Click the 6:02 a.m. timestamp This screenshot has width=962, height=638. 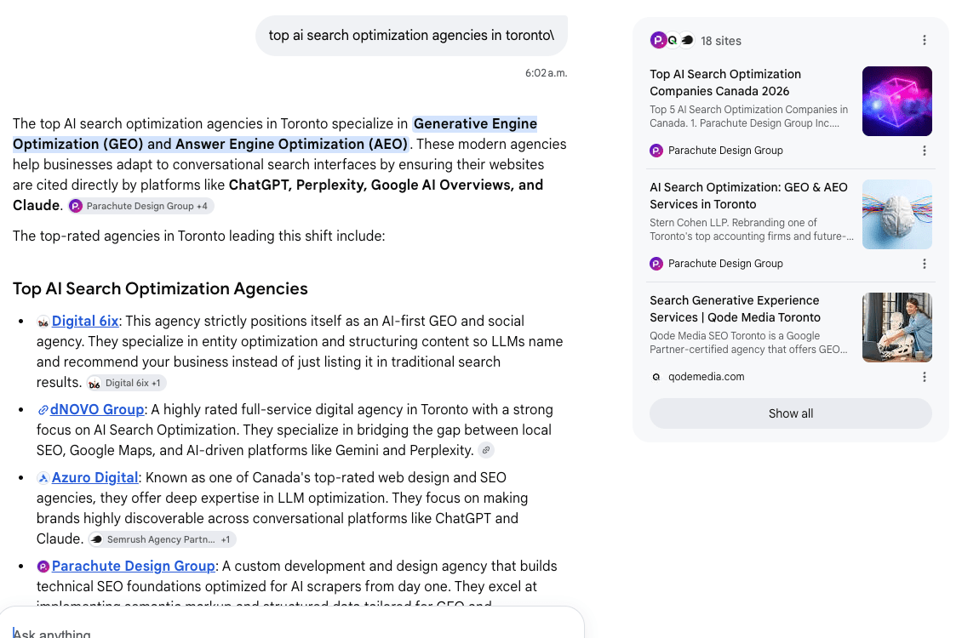[x=546, y=73]
